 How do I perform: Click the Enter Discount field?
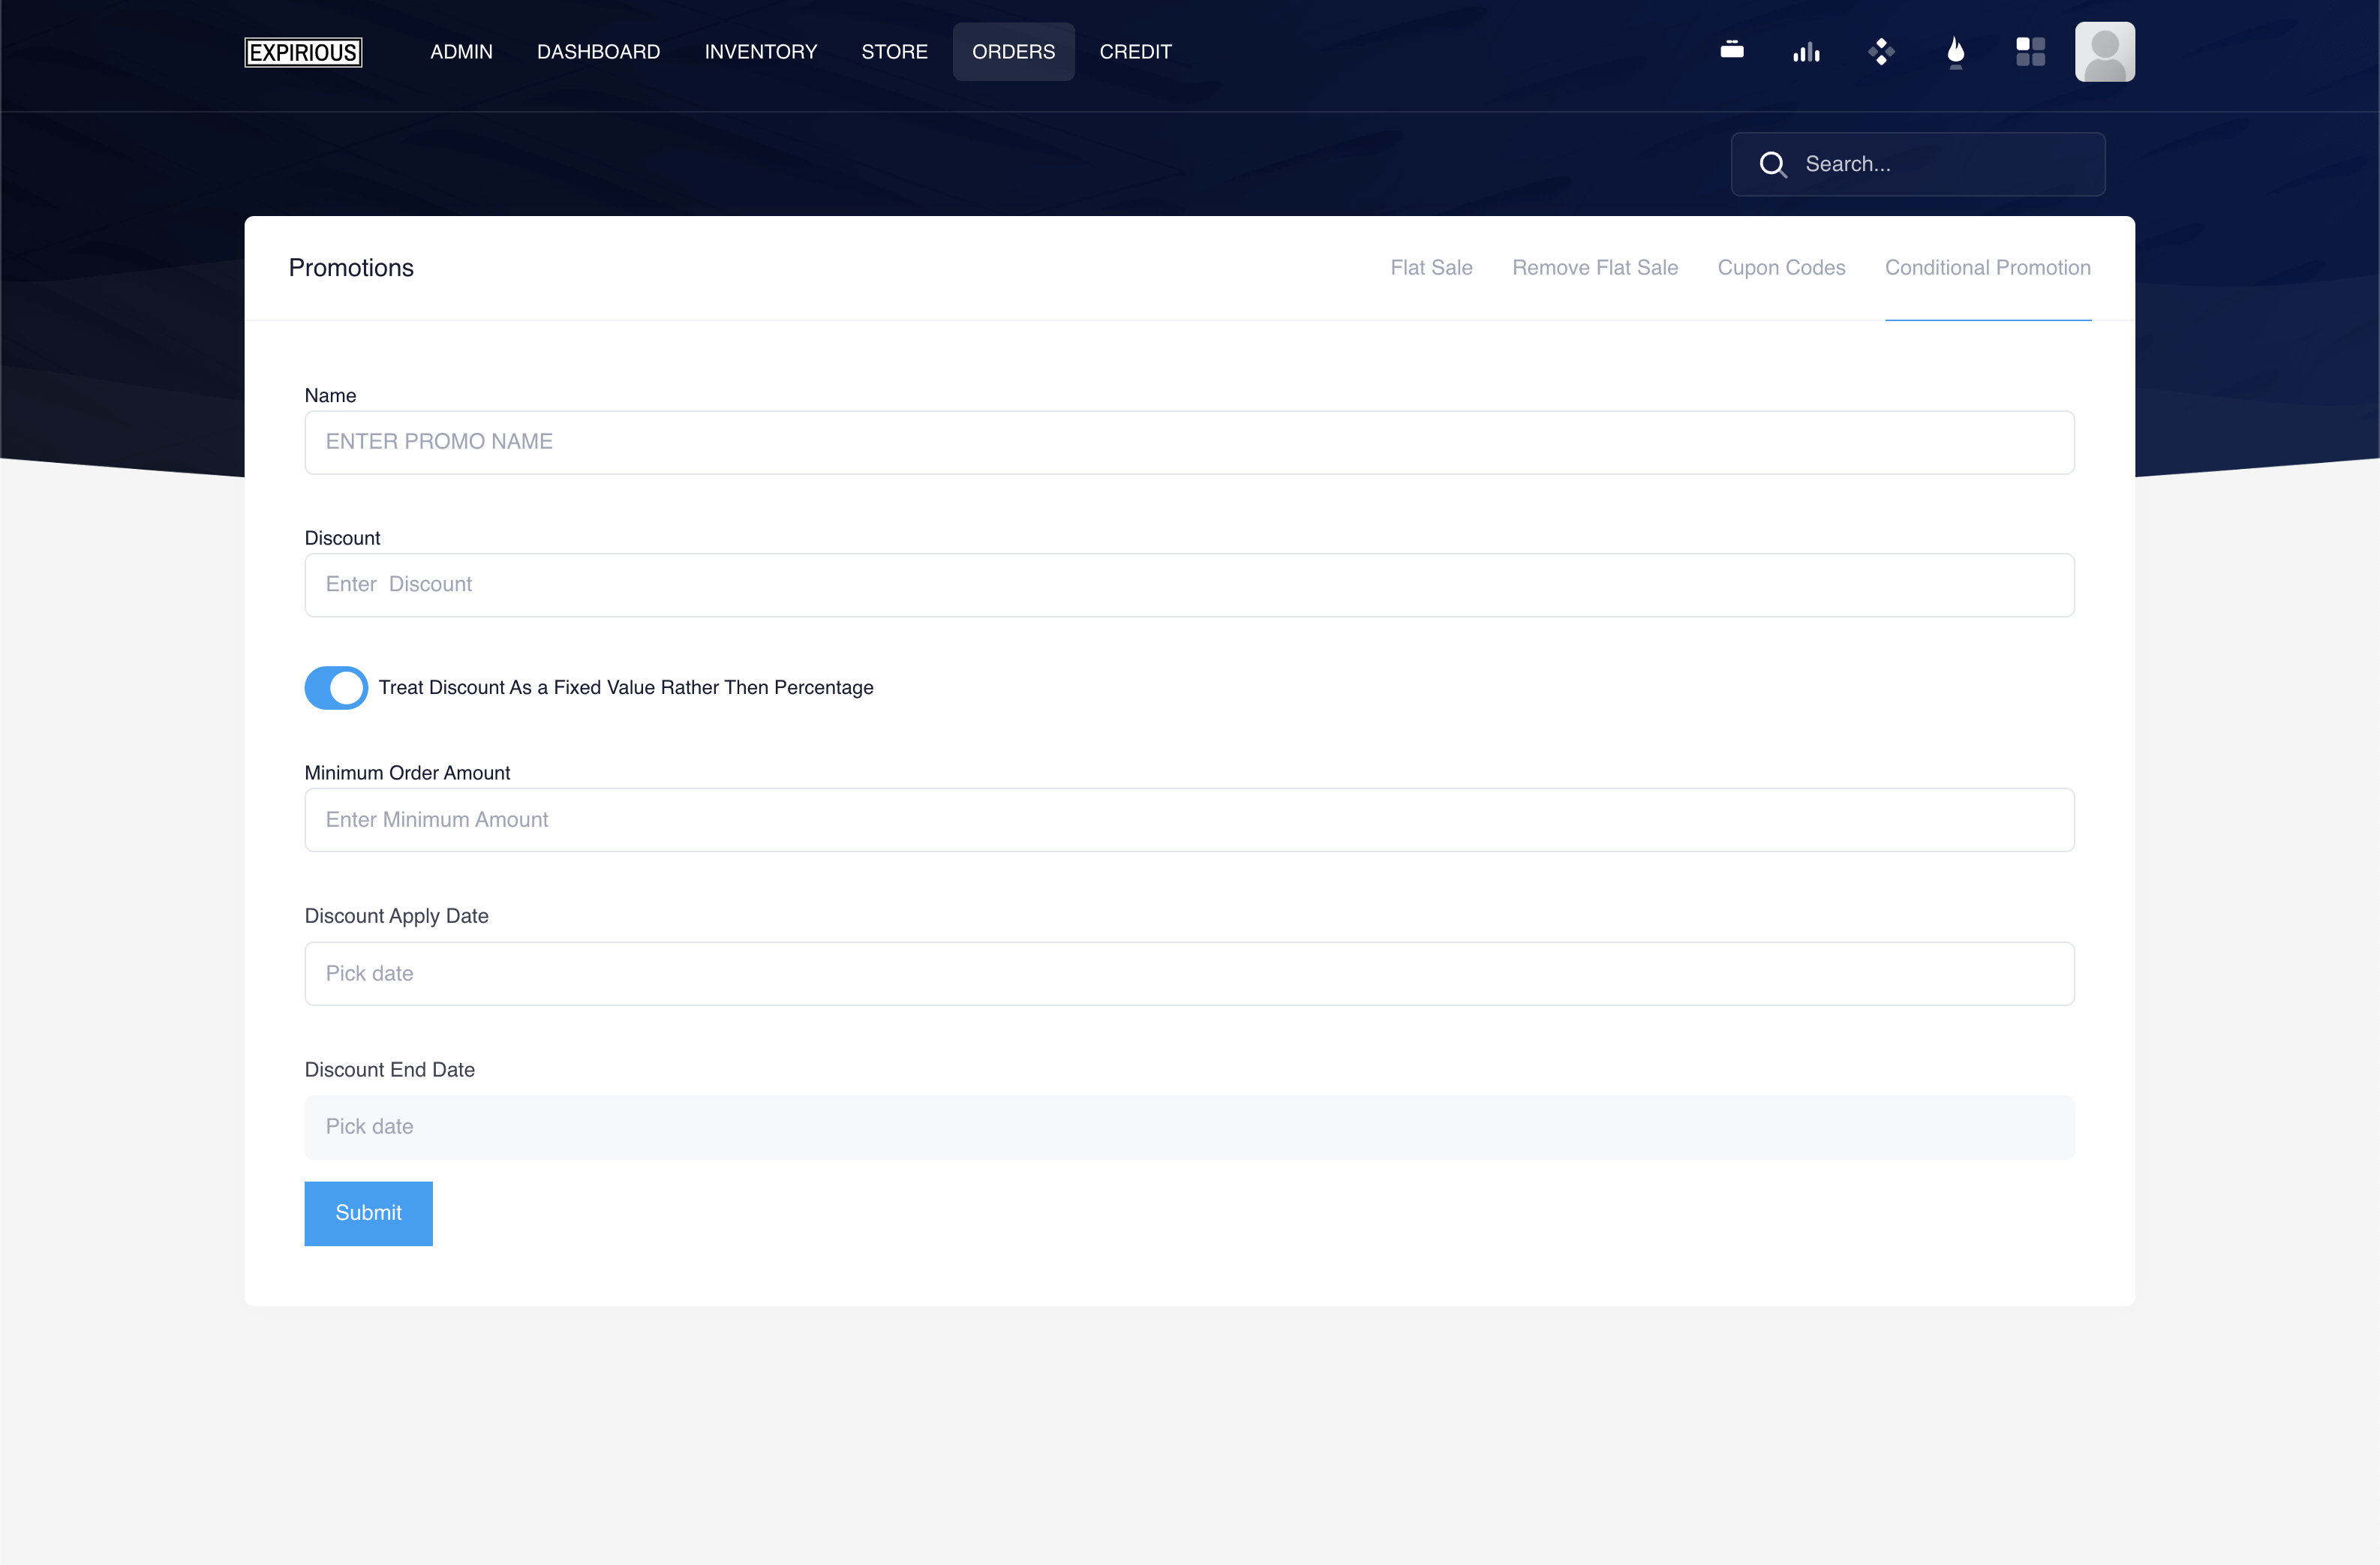pyautogui.click(x=1189, y=585)
